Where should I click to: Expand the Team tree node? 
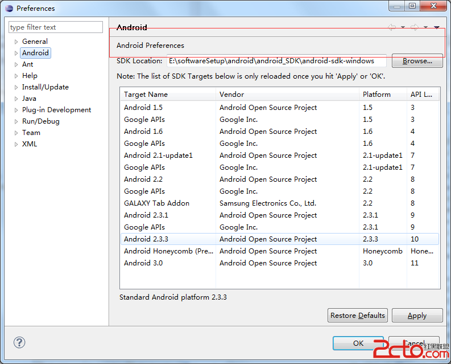(16, 133)
